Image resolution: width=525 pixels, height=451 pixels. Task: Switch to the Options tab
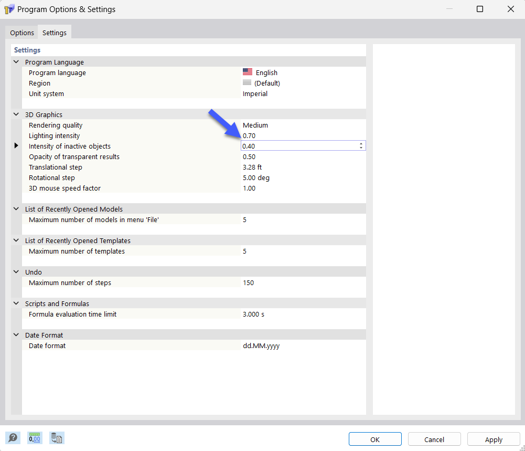tap(22, 32)
